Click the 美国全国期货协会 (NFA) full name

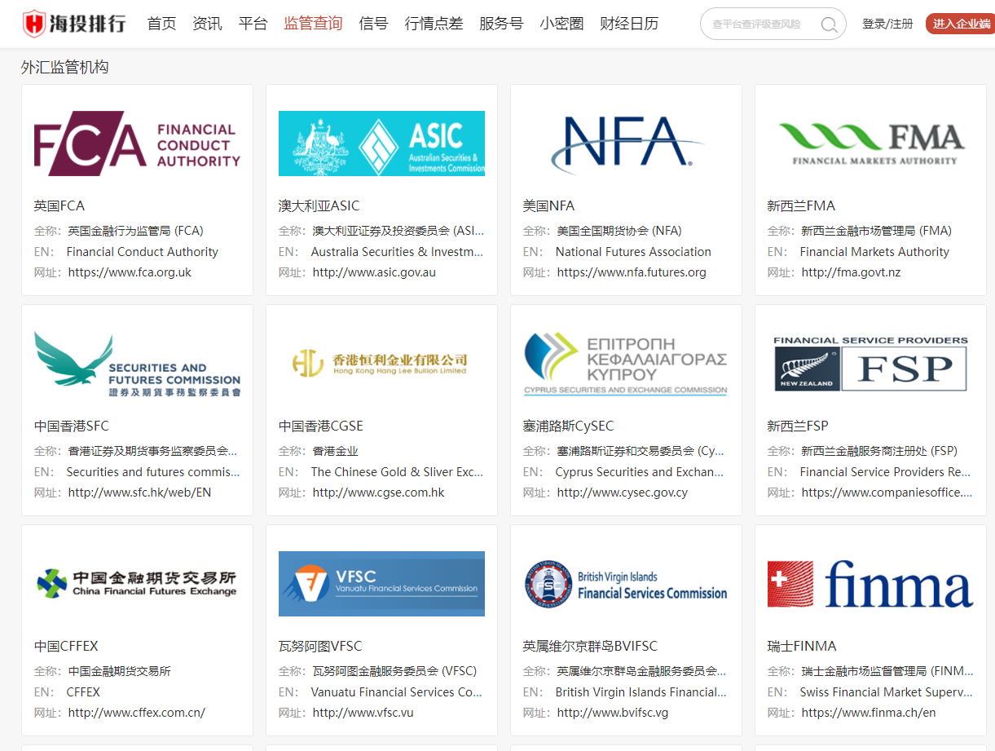(x=619, y=231)
